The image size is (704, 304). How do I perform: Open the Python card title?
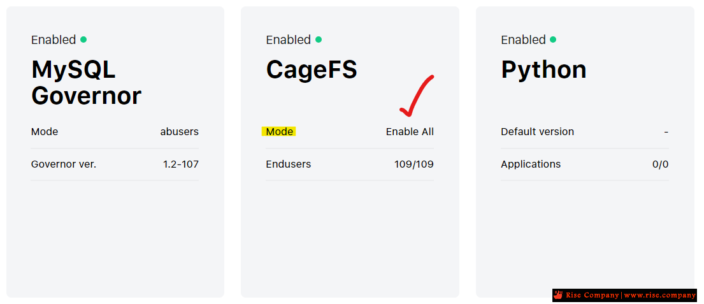(x=543, y=69)
